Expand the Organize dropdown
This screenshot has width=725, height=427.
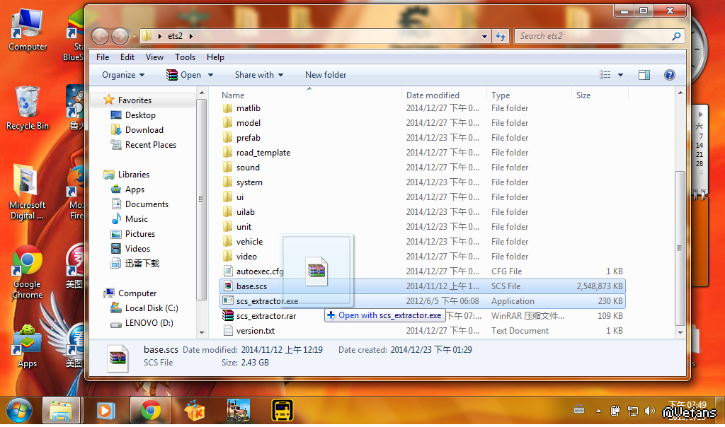click(x=123, y=75)
